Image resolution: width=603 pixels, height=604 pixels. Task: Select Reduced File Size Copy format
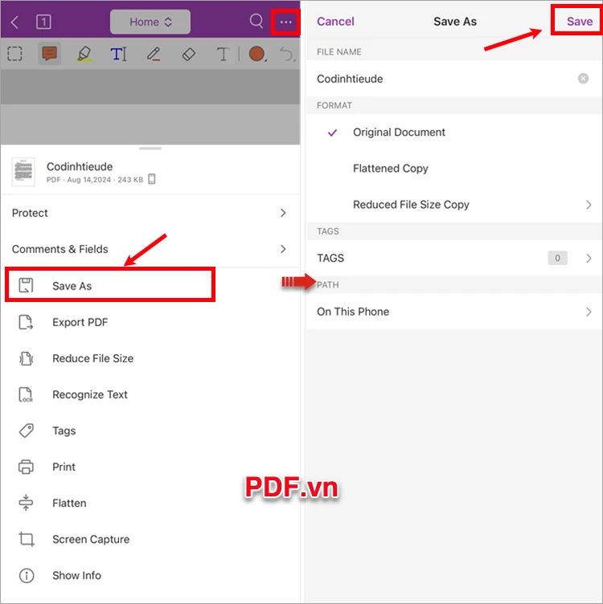454,205
